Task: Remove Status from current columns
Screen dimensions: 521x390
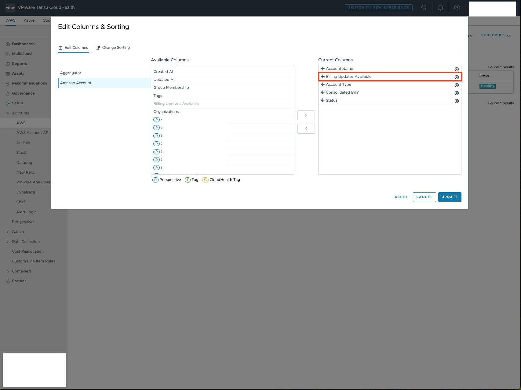Action: tap(457, 101)
